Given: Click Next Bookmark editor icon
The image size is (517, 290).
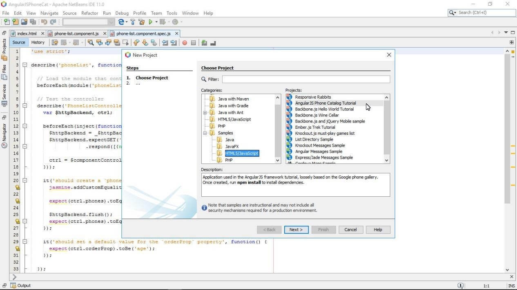Looking at the screenshot, I should (145, 42).
